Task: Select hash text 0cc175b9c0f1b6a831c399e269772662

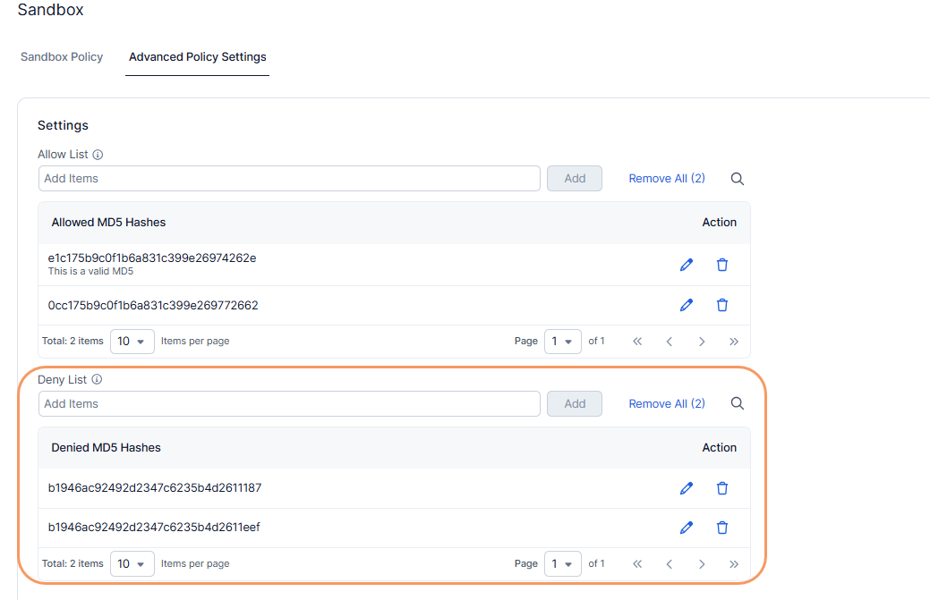Action: (153, 305)
